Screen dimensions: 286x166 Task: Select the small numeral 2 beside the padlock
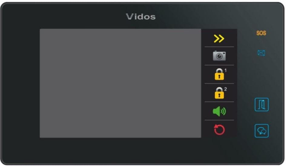tap(226, 89)
